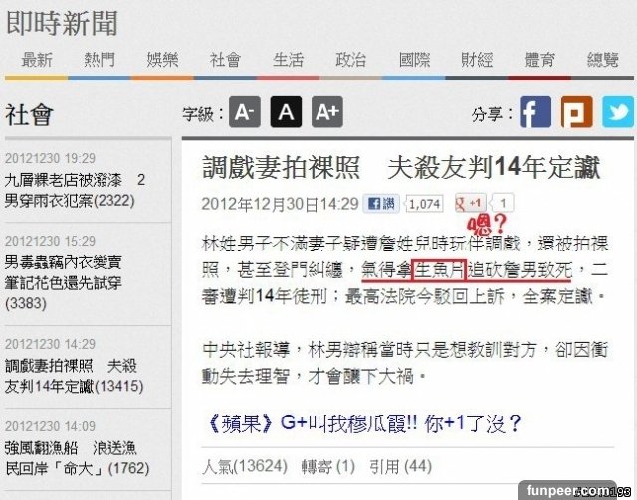The width and height of the screenshot is (637, 500).
Task: Open 男毒蟲竊內衣變賣 sidebar story
Action: pyautogui.click(x=64, y=283)
